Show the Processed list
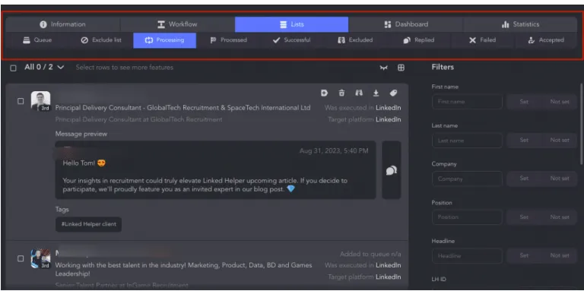Viewport: 584px width, 291px height. point(228,40)
